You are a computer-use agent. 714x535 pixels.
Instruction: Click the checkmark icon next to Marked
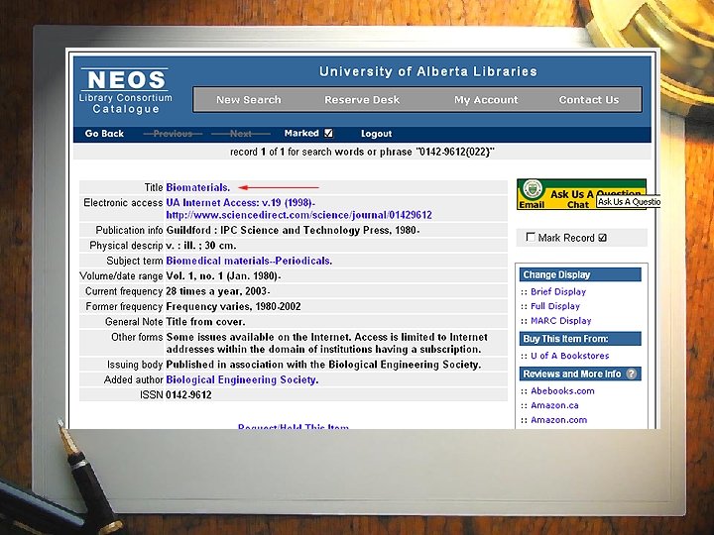(x=329, y=134)
